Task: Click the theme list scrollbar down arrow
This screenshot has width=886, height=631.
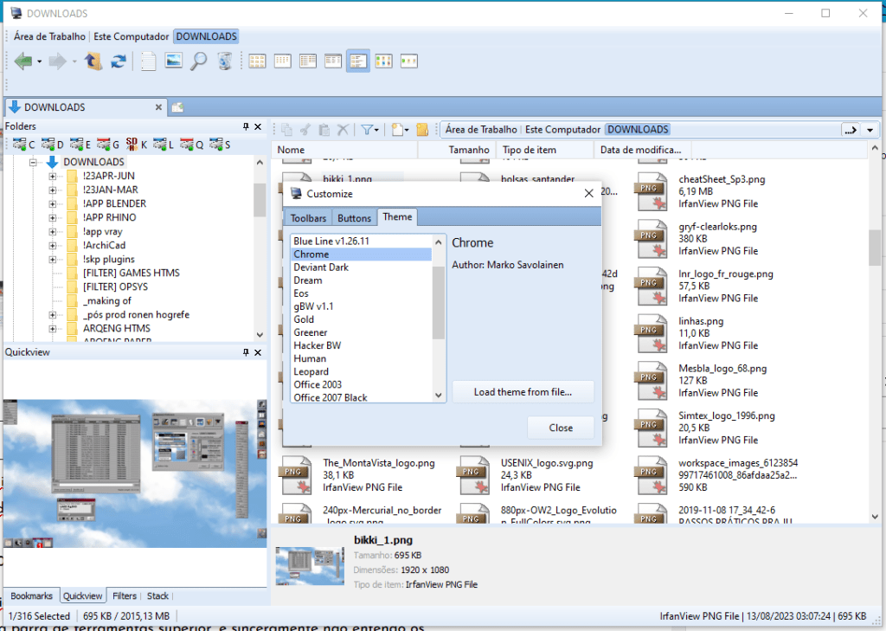Action: pos(439,395)
